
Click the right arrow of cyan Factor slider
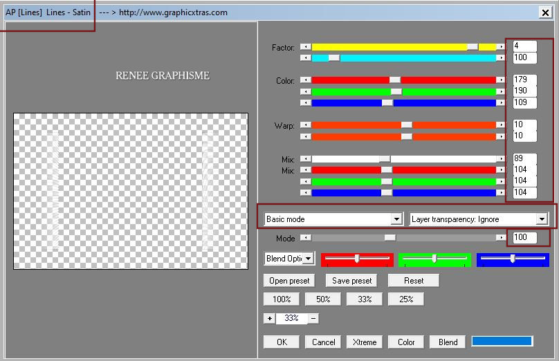[501, 57]
